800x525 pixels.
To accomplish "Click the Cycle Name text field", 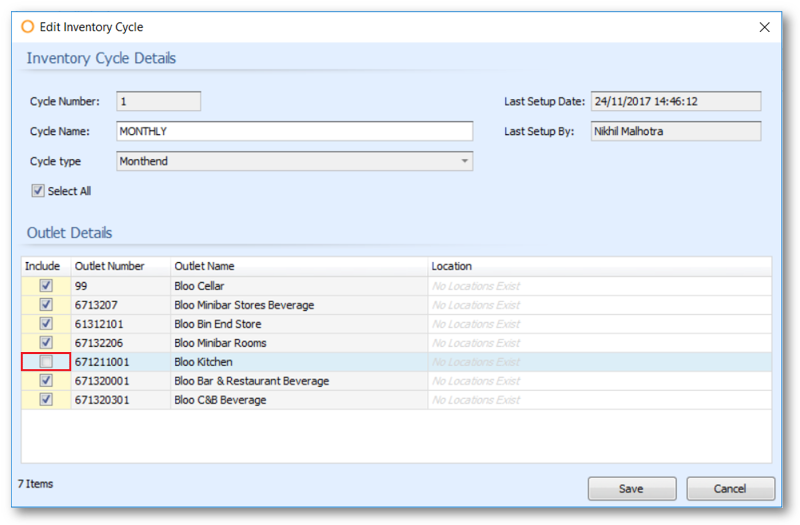I will click(294, 131).
